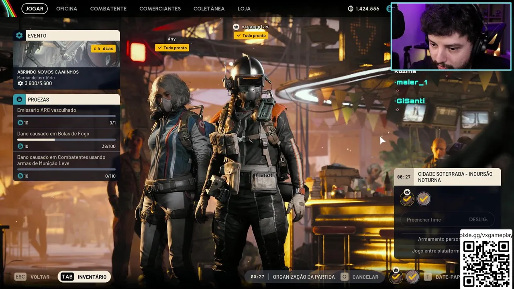
Task: Go to the COMERCIANTES tab
Action: (x=160, y=8)
